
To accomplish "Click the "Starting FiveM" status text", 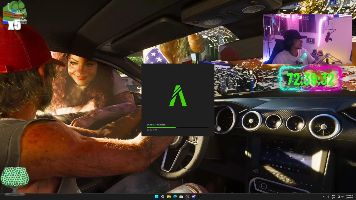I will click(152, 130).
